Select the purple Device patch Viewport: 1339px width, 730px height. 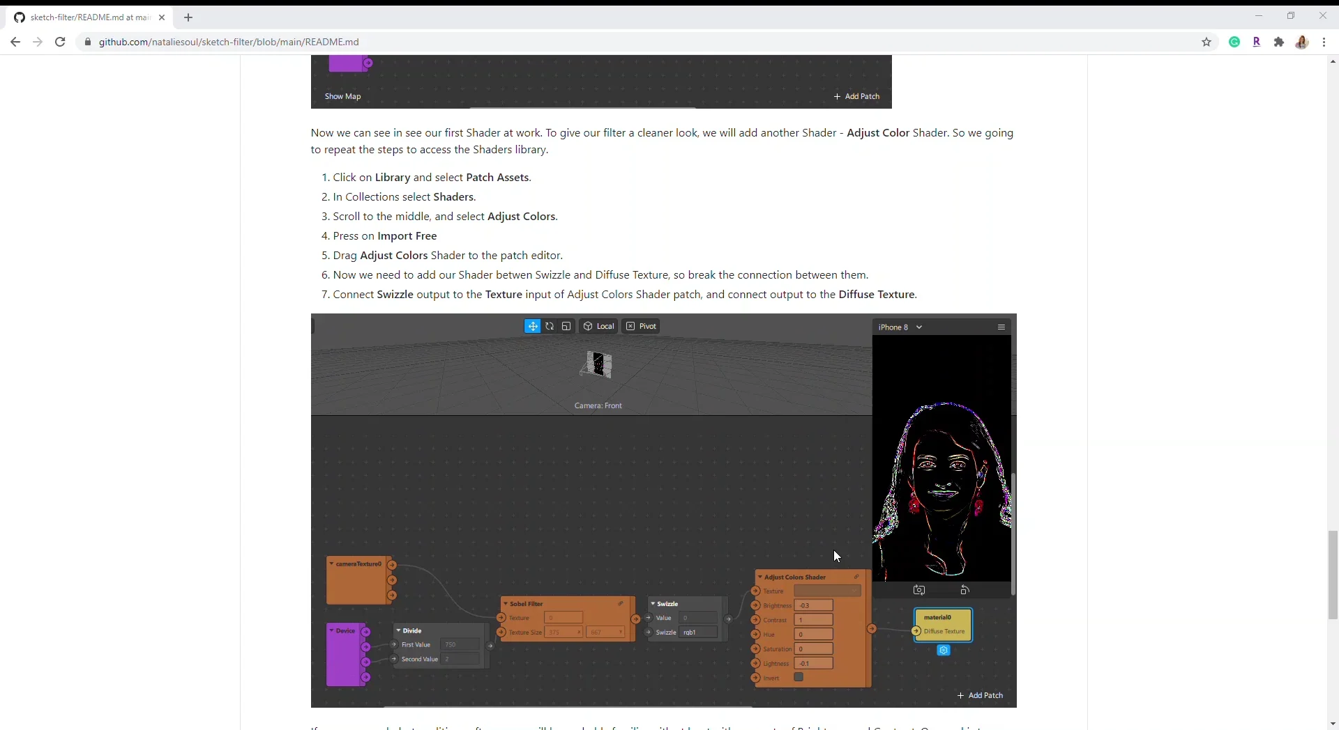tap(346, 654)
